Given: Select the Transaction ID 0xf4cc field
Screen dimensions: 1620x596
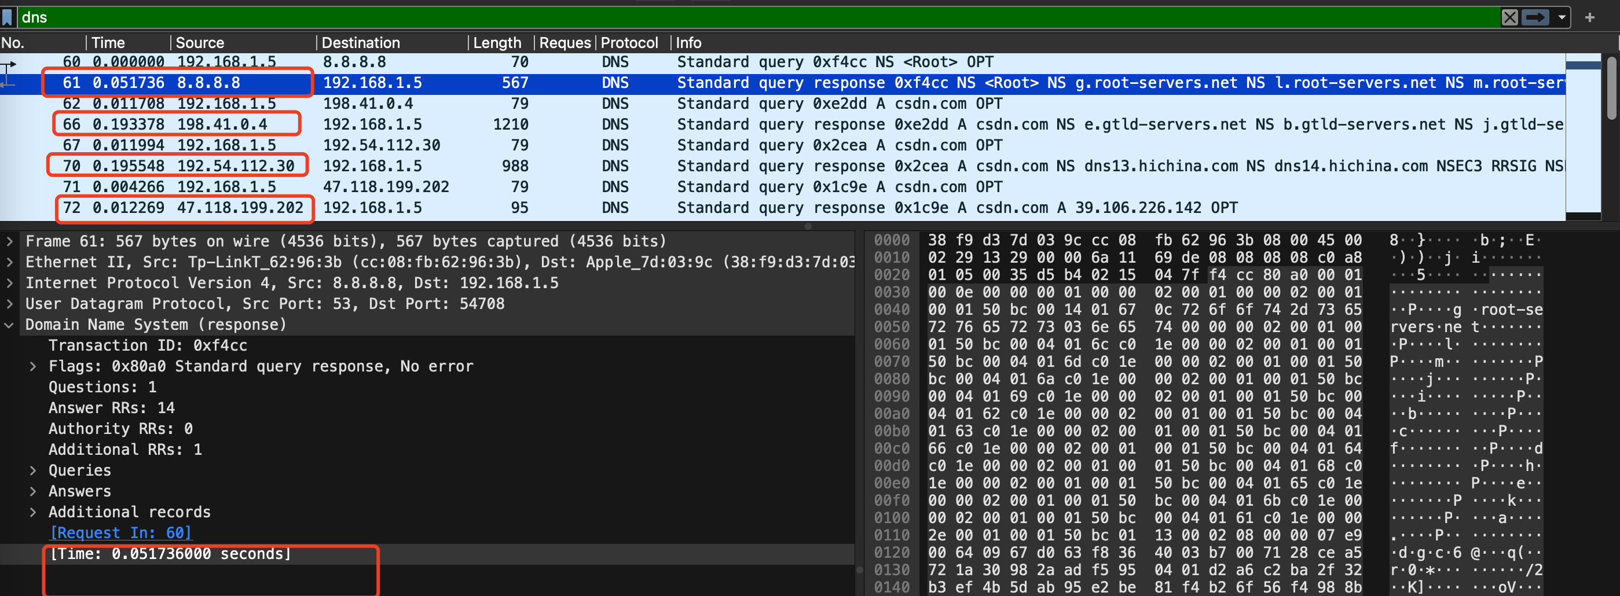Looking at the screenshot, I should [x=148, y=346].
